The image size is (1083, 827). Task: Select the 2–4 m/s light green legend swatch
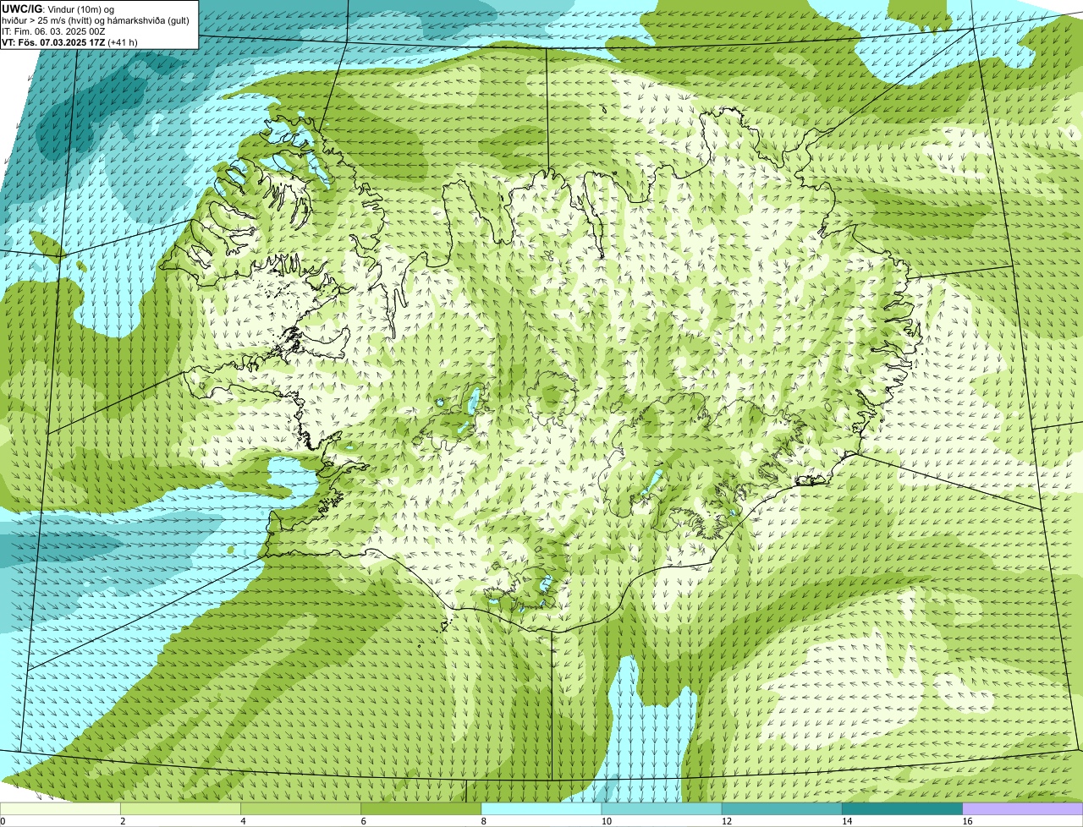(180, 808)
